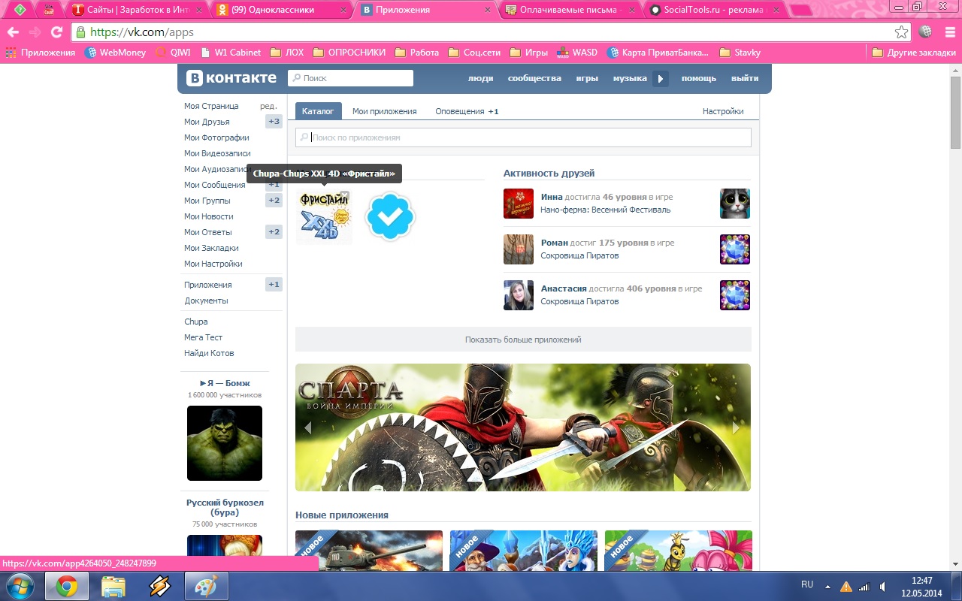The height and width of the screenshot is (601, 962).
Task: Open Настройки in apps tabs bar
Action: [x=723, y=111]
